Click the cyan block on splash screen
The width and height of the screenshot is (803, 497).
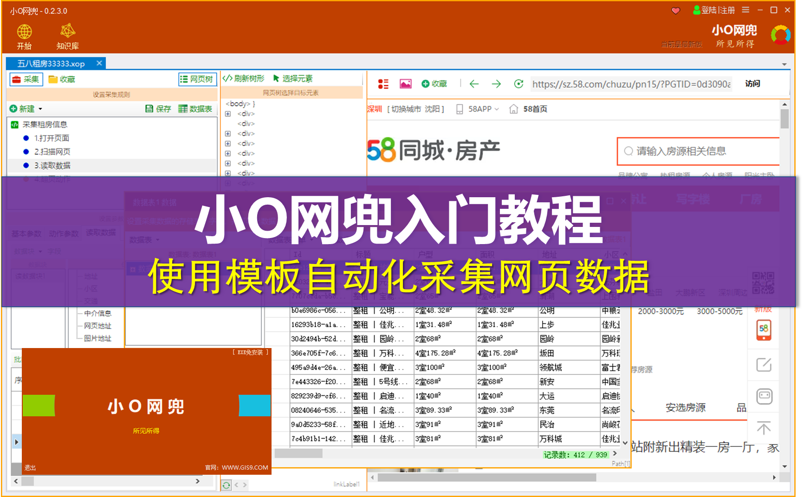pyautogui.click(x=255, y=406)
